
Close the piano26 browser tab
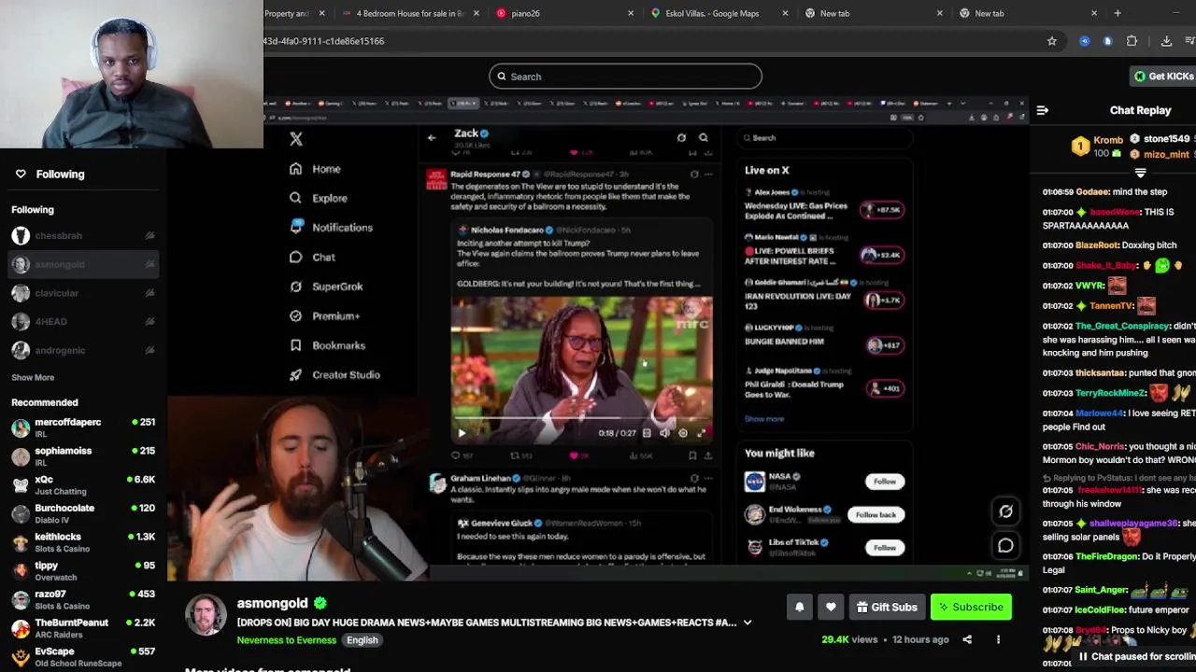coord(631,13)
